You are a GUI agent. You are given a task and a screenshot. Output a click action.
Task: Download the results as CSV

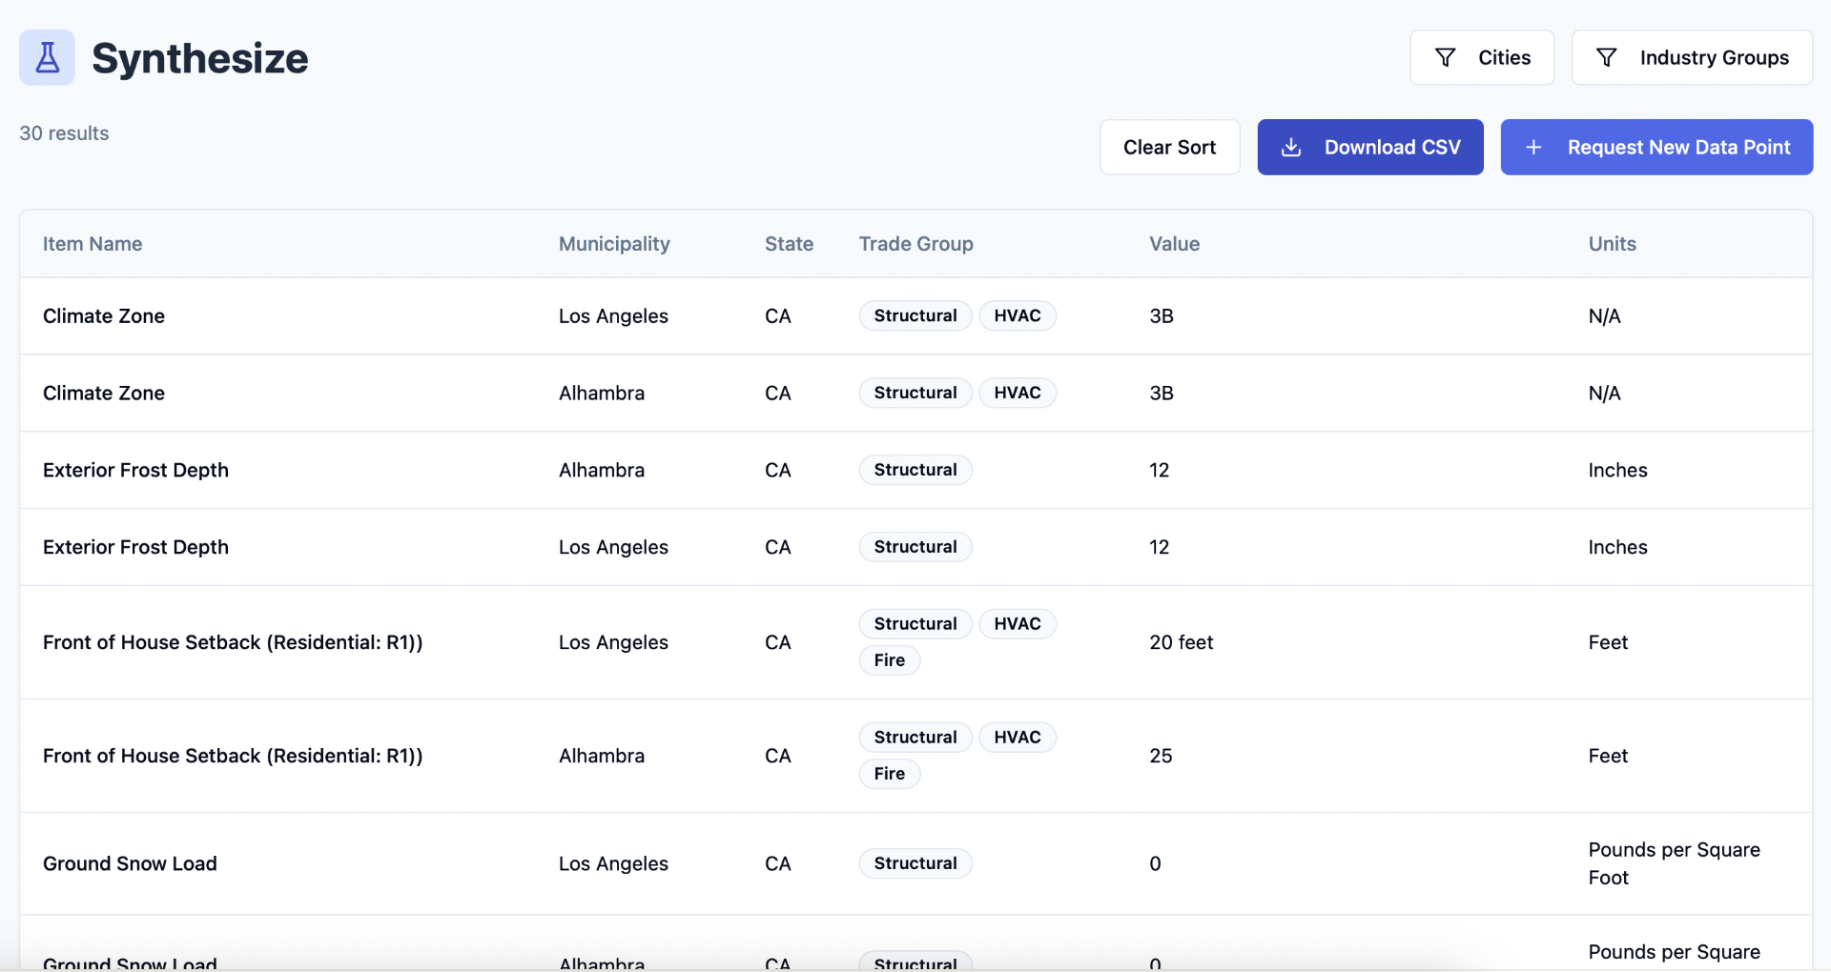[x=1370, y=147]
